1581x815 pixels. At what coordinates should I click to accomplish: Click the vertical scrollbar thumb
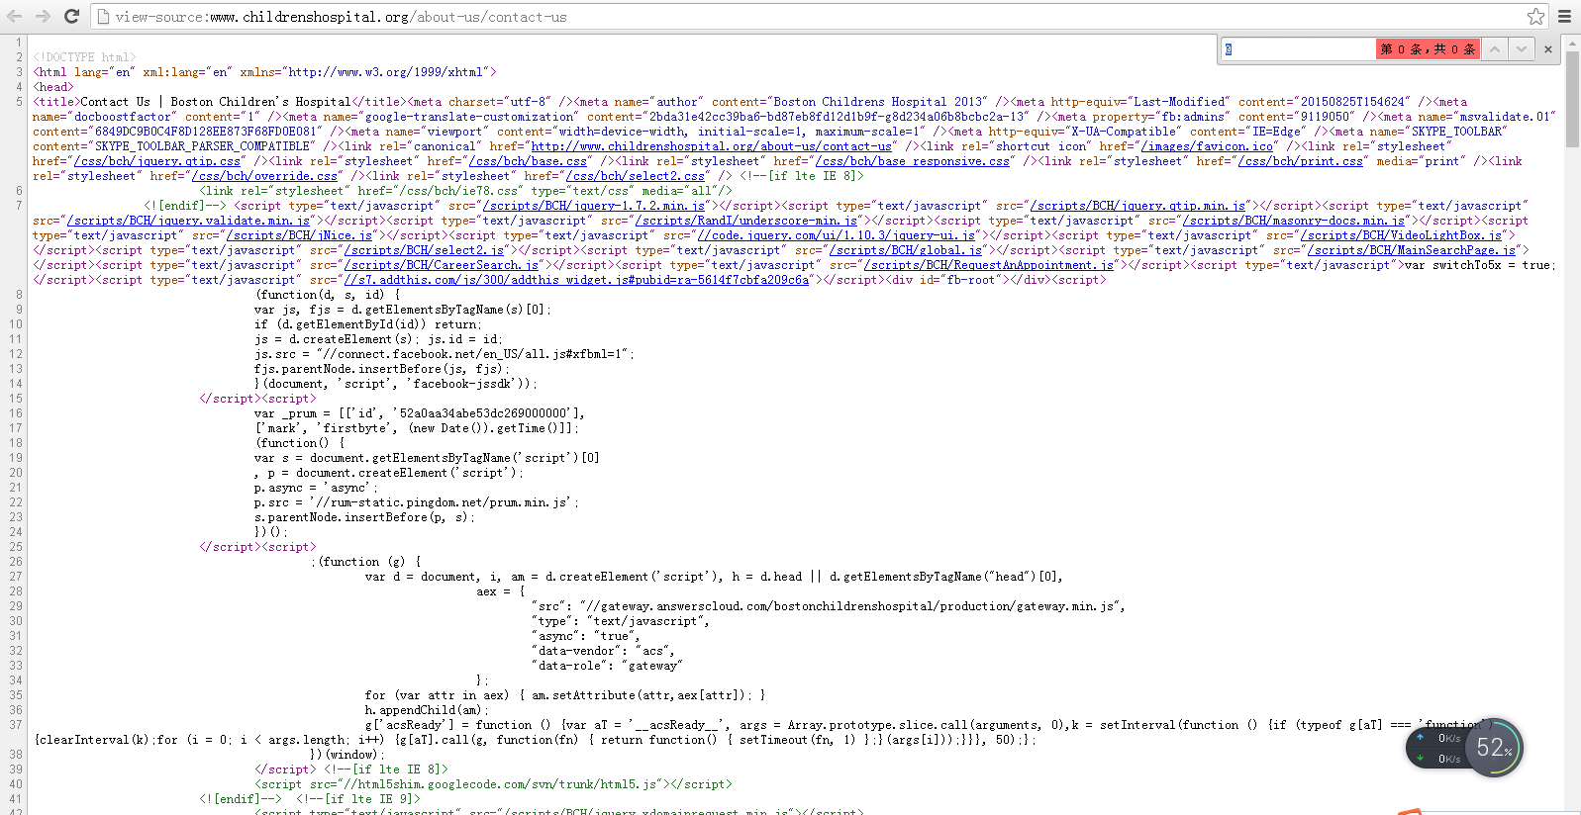tap(1572, 99)
